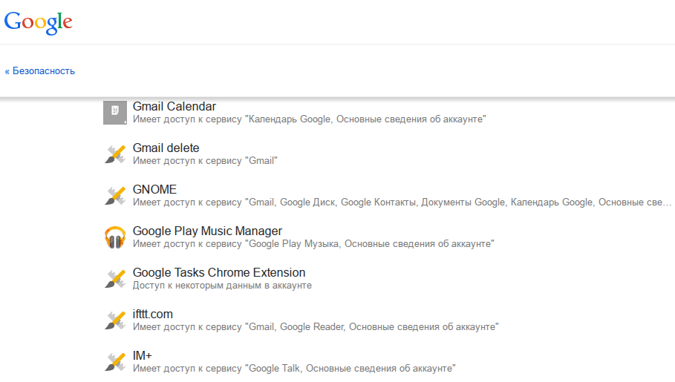Click the Gmail delete app icon

pos(115,154)
